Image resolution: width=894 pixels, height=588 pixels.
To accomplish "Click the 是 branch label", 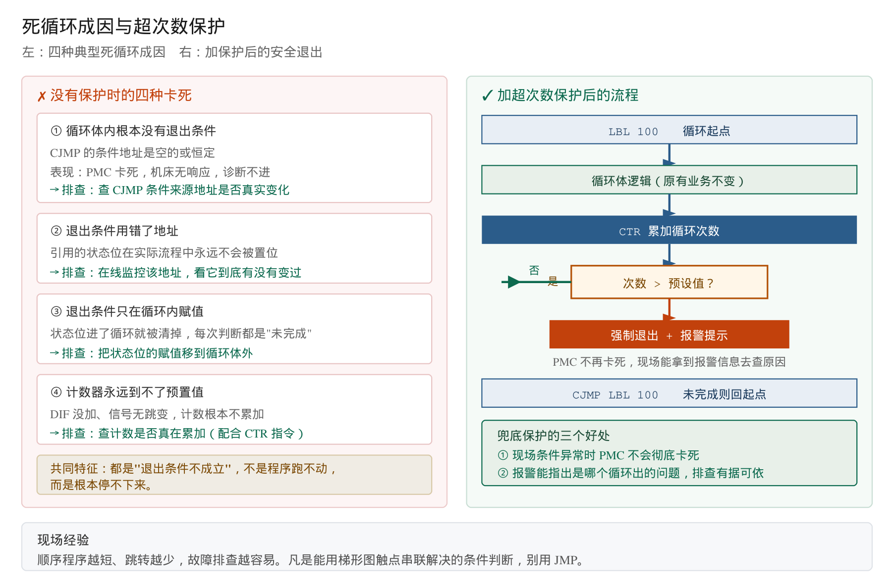I will click(x=553, y=281).
